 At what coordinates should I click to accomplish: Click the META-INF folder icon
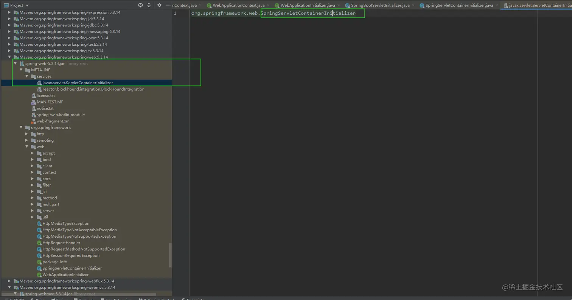click(x=28, y=70)
